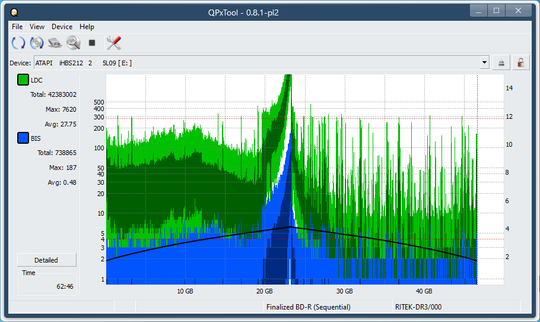Click the elapsed time 62:46
The image size is (540, 322).
65,286
